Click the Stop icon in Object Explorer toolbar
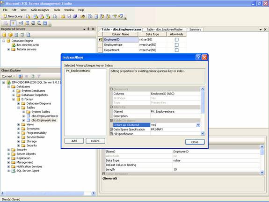 coord(26,76)
